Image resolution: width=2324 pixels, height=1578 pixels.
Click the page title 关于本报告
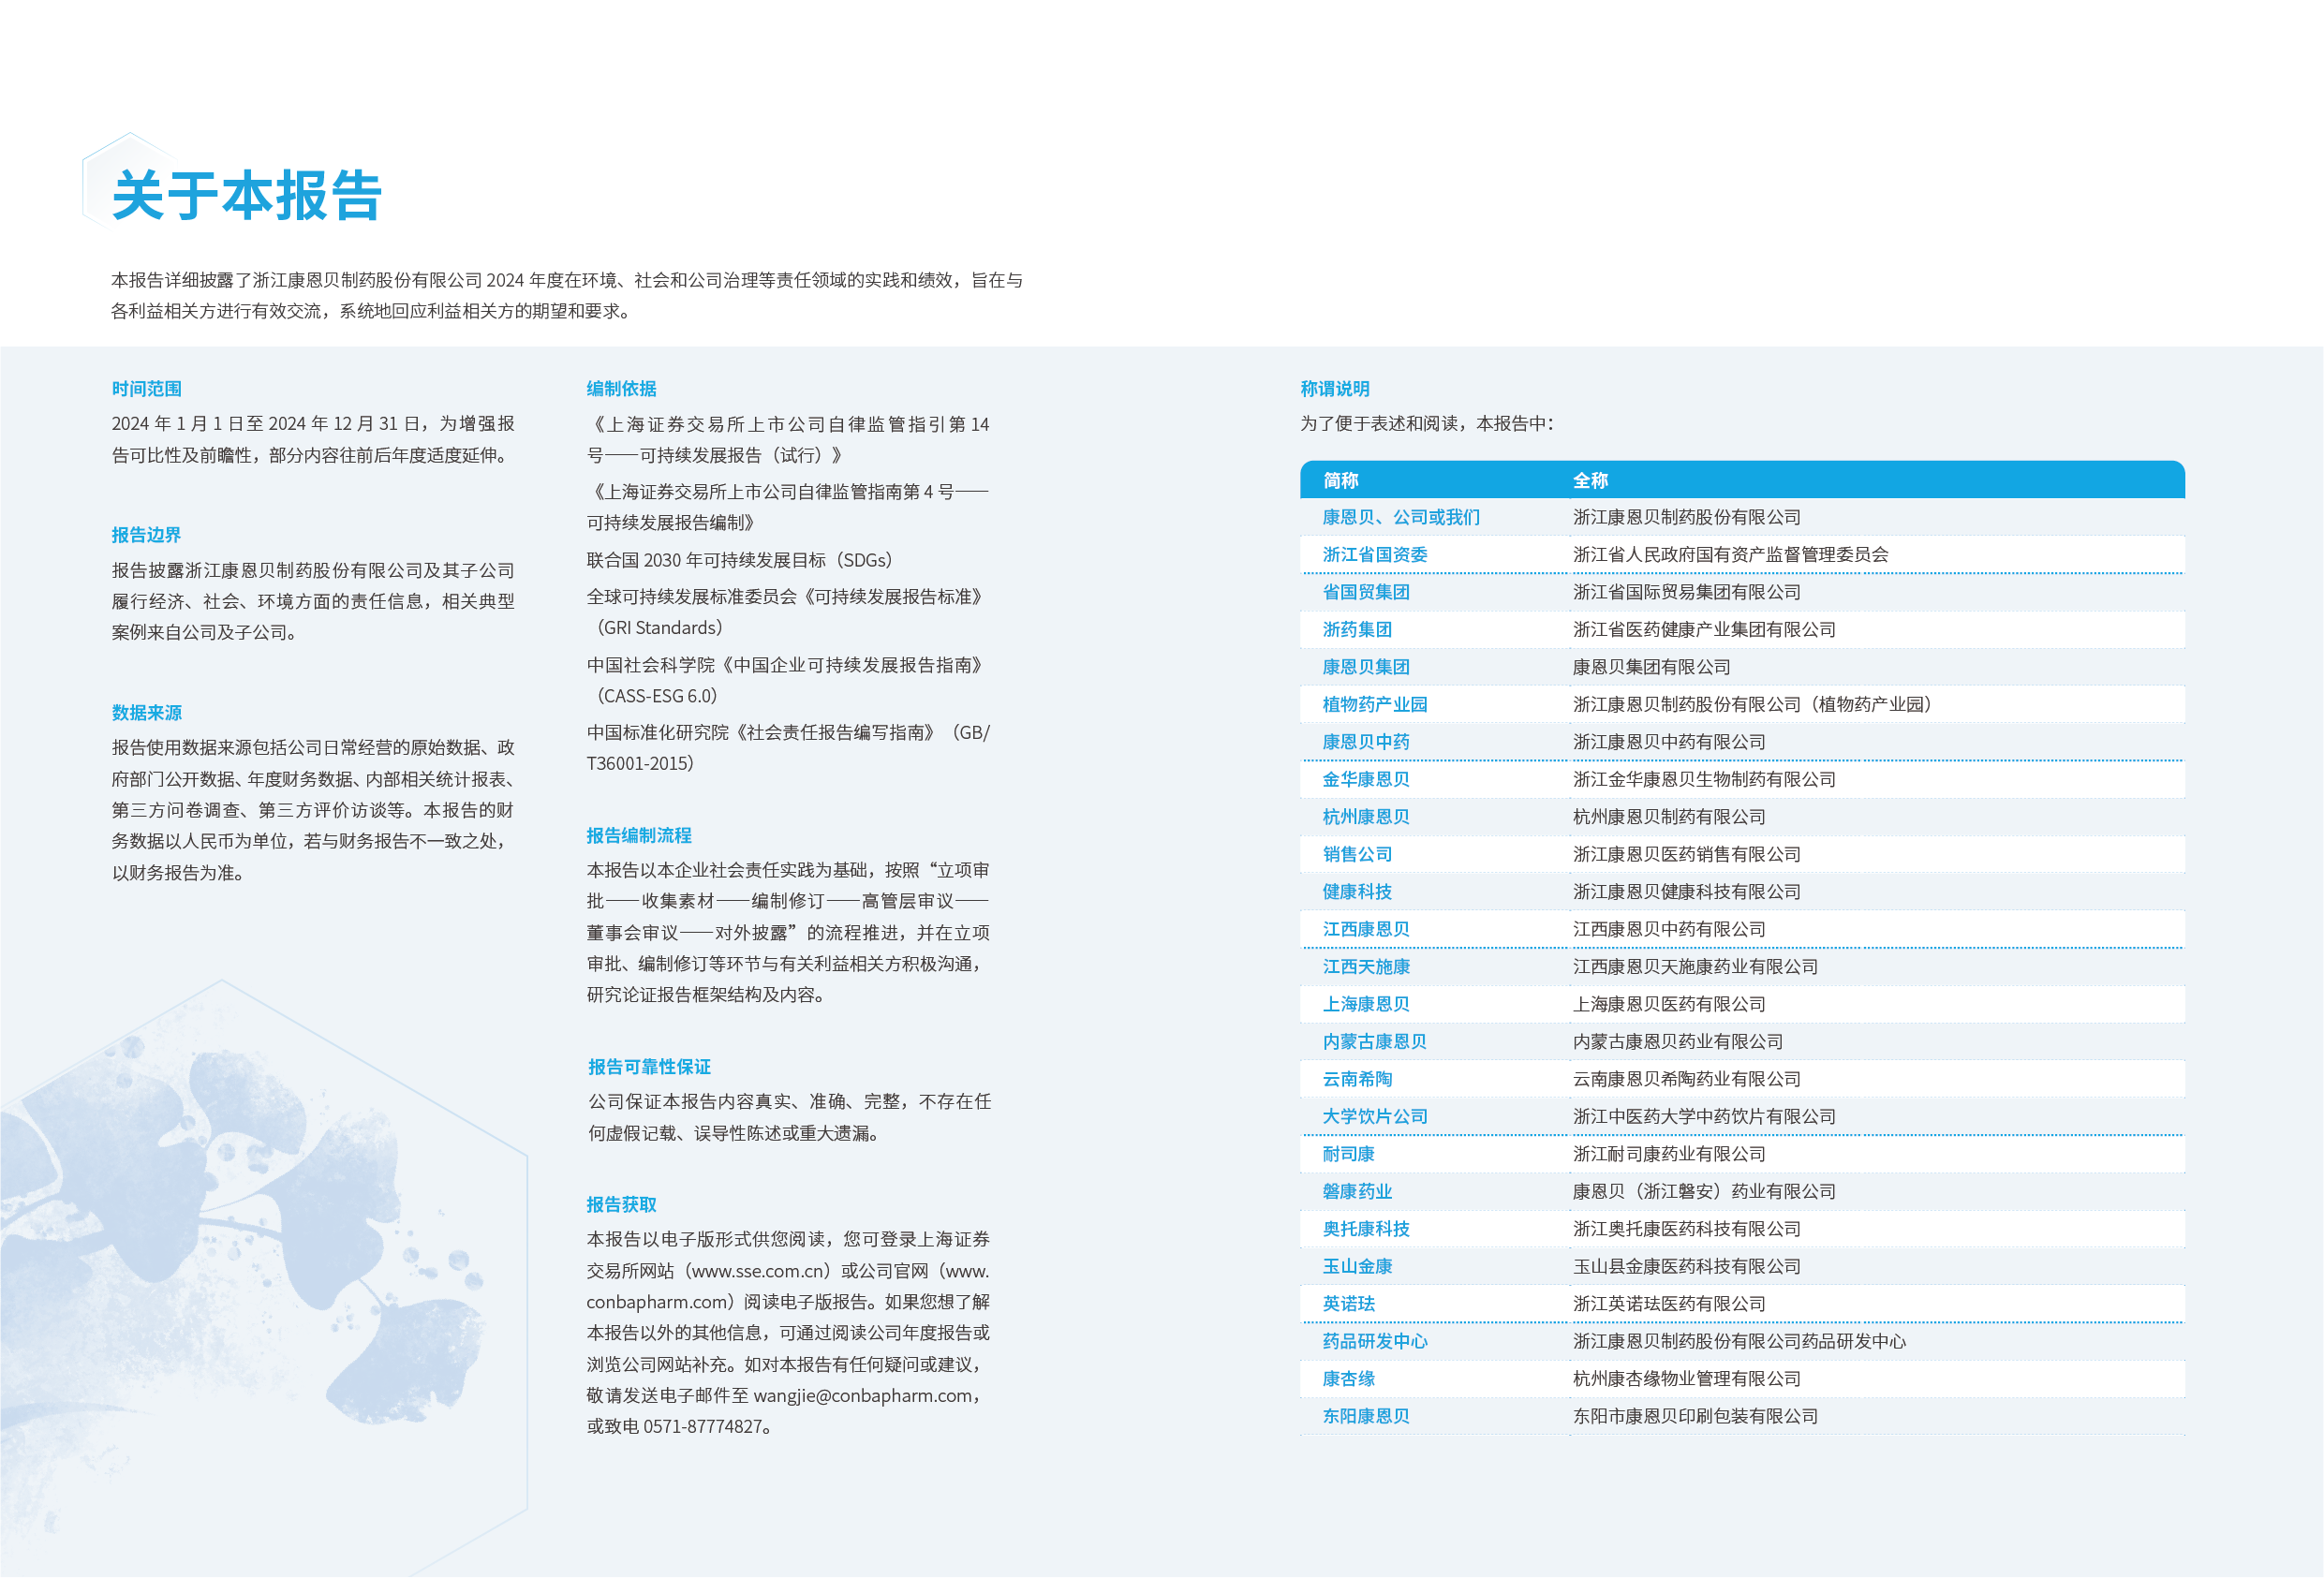point(247,195)
